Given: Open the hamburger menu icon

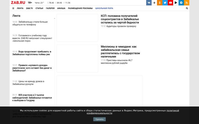Looking at the screenshot, I should click(13, 8).
